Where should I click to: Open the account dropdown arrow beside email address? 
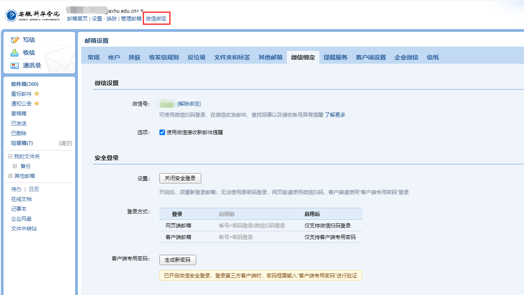pyautogui.click(x=142, y=11)
